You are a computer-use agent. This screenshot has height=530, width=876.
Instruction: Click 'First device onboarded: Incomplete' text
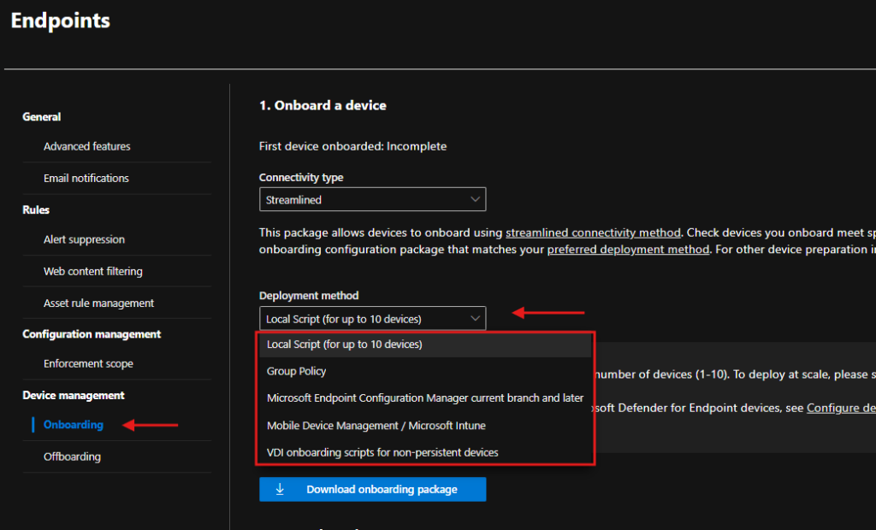(352, 146)
